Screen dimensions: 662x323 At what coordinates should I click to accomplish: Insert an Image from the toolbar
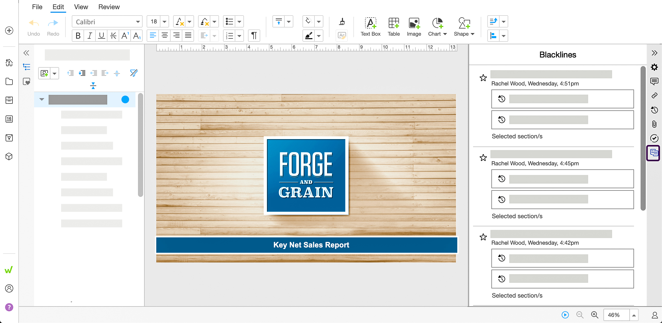[x=414, y=26]
